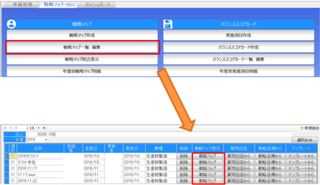This screenshot has width=320, height=185.
Task: Open the 年度 2016 dropdown
Action: pyautogui.click(x=46, y=140)
